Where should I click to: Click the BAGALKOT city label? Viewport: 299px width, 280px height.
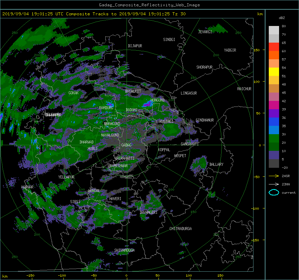(x=133, y=91)
